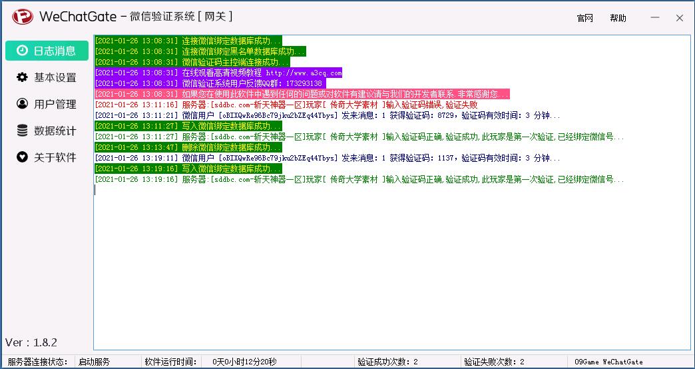Image resolution: width=695 pixels, height=369 pixels.
Task: Close the WeChatGate window
Action: (x=680, y=18)
